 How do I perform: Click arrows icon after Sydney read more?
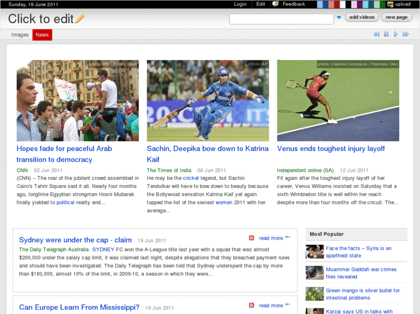pos(288,237)
